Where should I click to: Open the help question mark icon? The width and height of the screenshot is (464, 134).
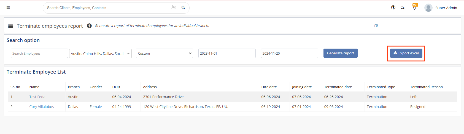pos(393,8)
